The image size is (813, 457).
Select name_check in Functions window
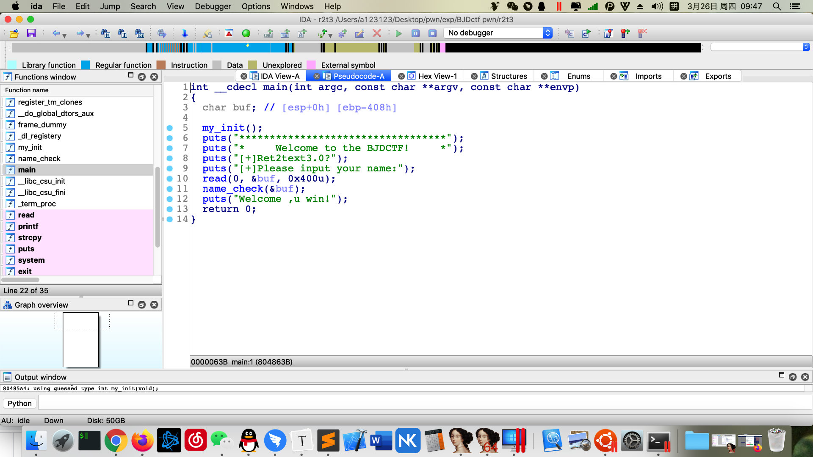78,159
